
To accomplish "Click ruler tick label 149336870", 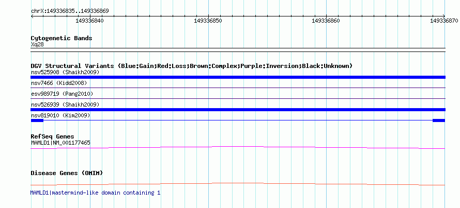I will click(444, 21).
